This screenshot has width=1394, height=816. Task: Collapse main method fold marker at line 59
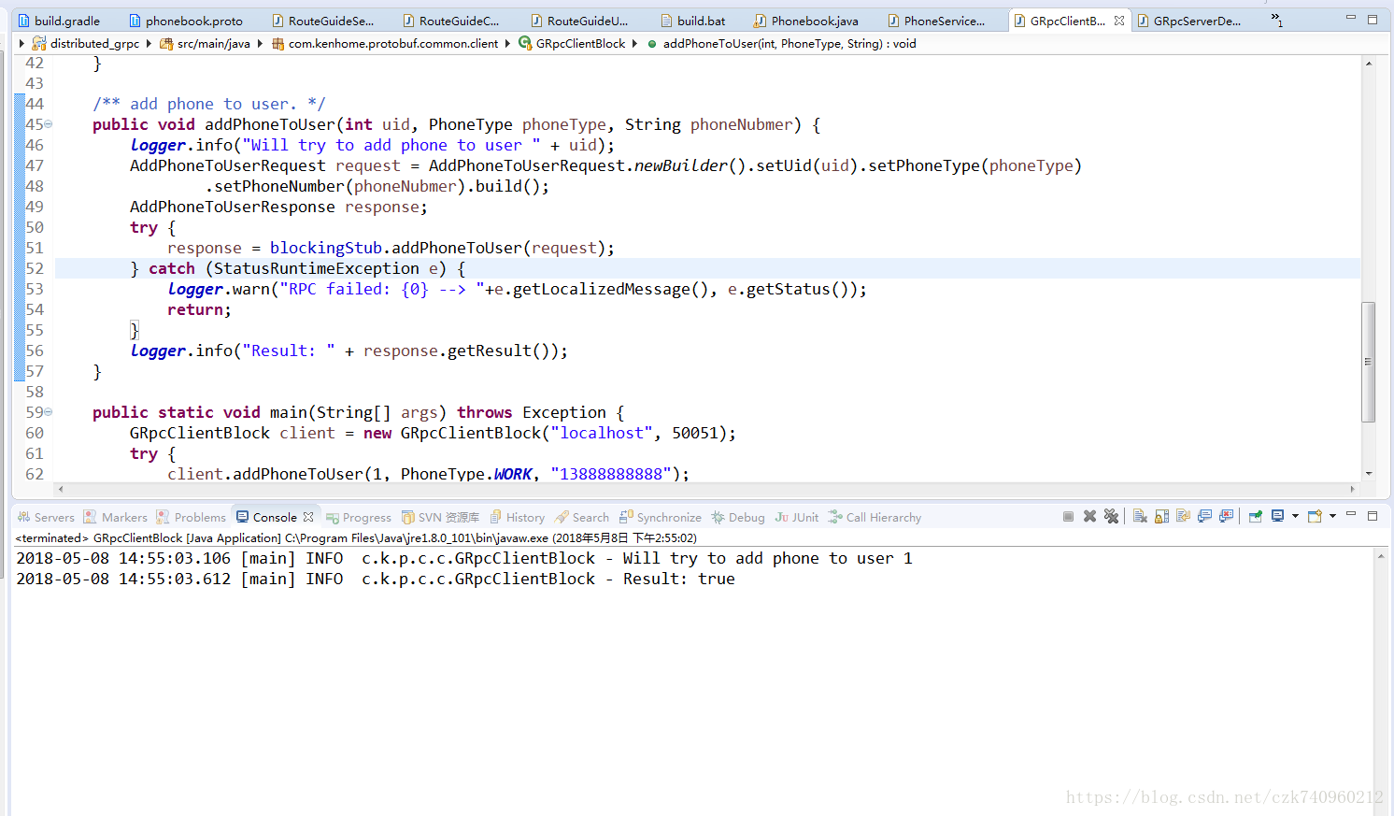point(48,412)
